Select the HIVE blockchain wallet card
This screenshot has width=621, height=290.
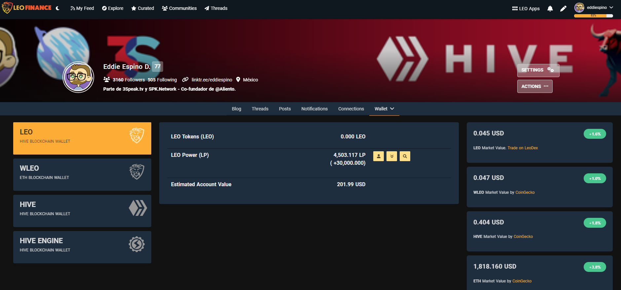point(82,211)
